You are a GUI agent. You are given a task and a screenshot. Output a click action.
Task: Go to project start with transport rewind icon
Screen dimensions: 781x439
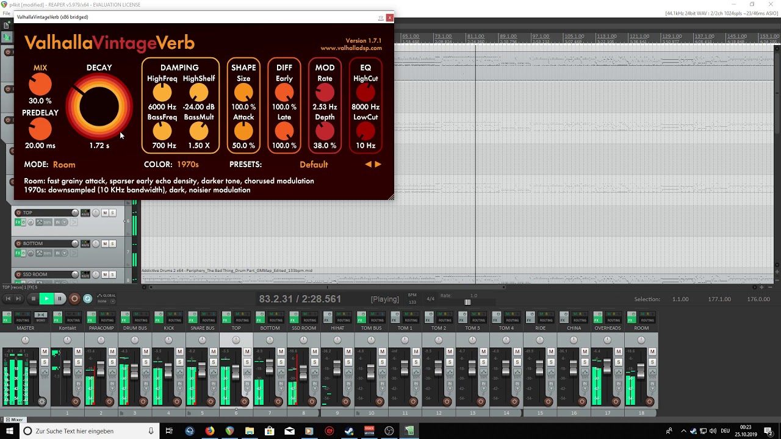[8, 299]
